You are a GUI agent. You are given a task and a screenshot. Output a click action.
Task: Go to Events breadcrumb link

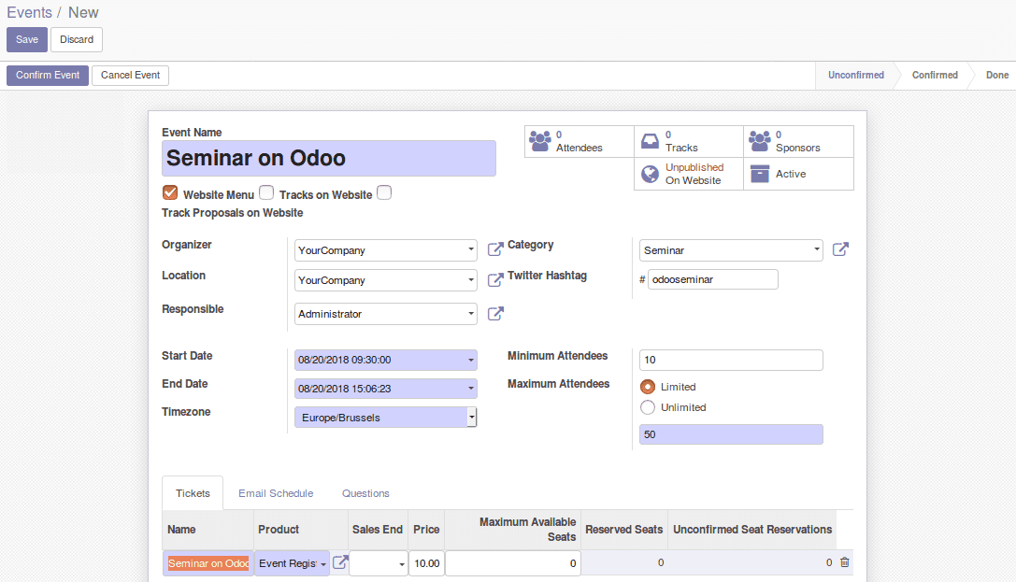point(29,13)
